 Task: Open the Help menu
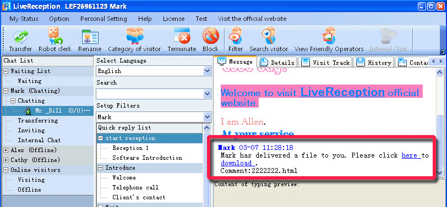tap(145, 19)
